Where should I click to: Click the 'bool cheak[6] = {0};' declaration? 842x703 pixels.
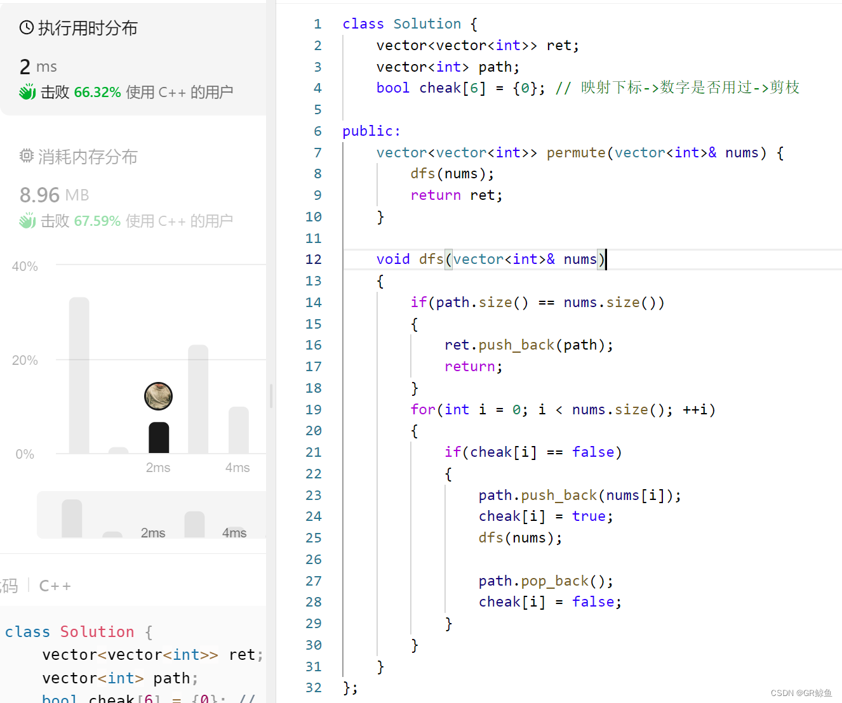(x=461, y=88)
